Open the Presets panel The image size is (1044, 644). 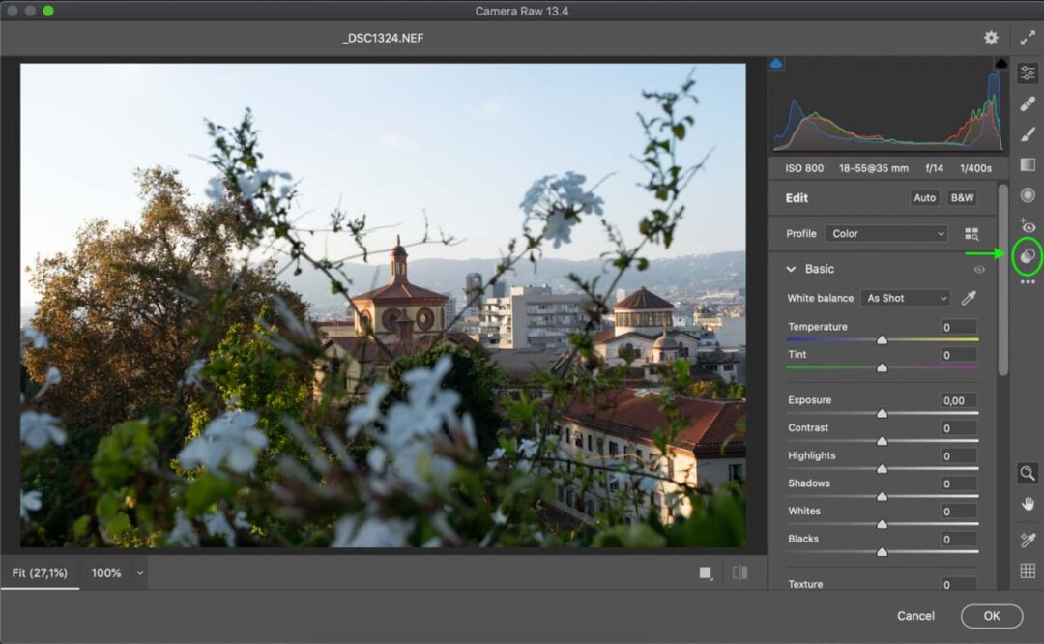[x=1028, y=255]
